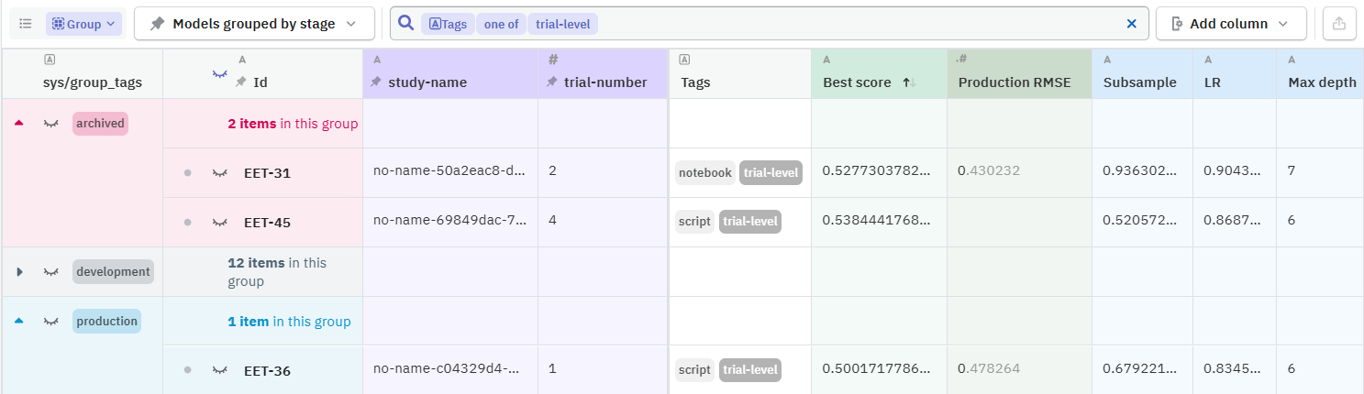Toggle visibility eye of production group
Viewport: 1364px width, 394px height.
51,321
